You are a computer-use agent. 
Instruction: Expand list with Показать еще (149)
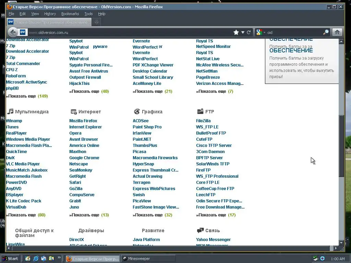click(27, 96)
